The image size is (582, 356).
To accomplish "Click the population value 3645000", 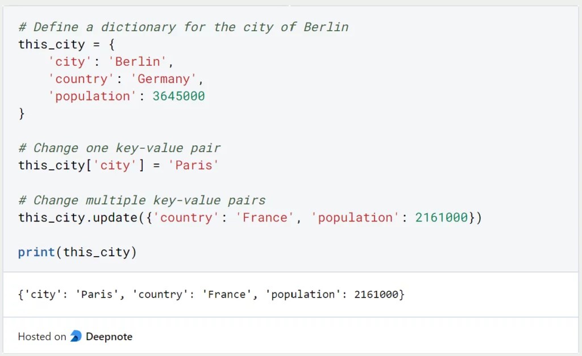I will 180,96.
